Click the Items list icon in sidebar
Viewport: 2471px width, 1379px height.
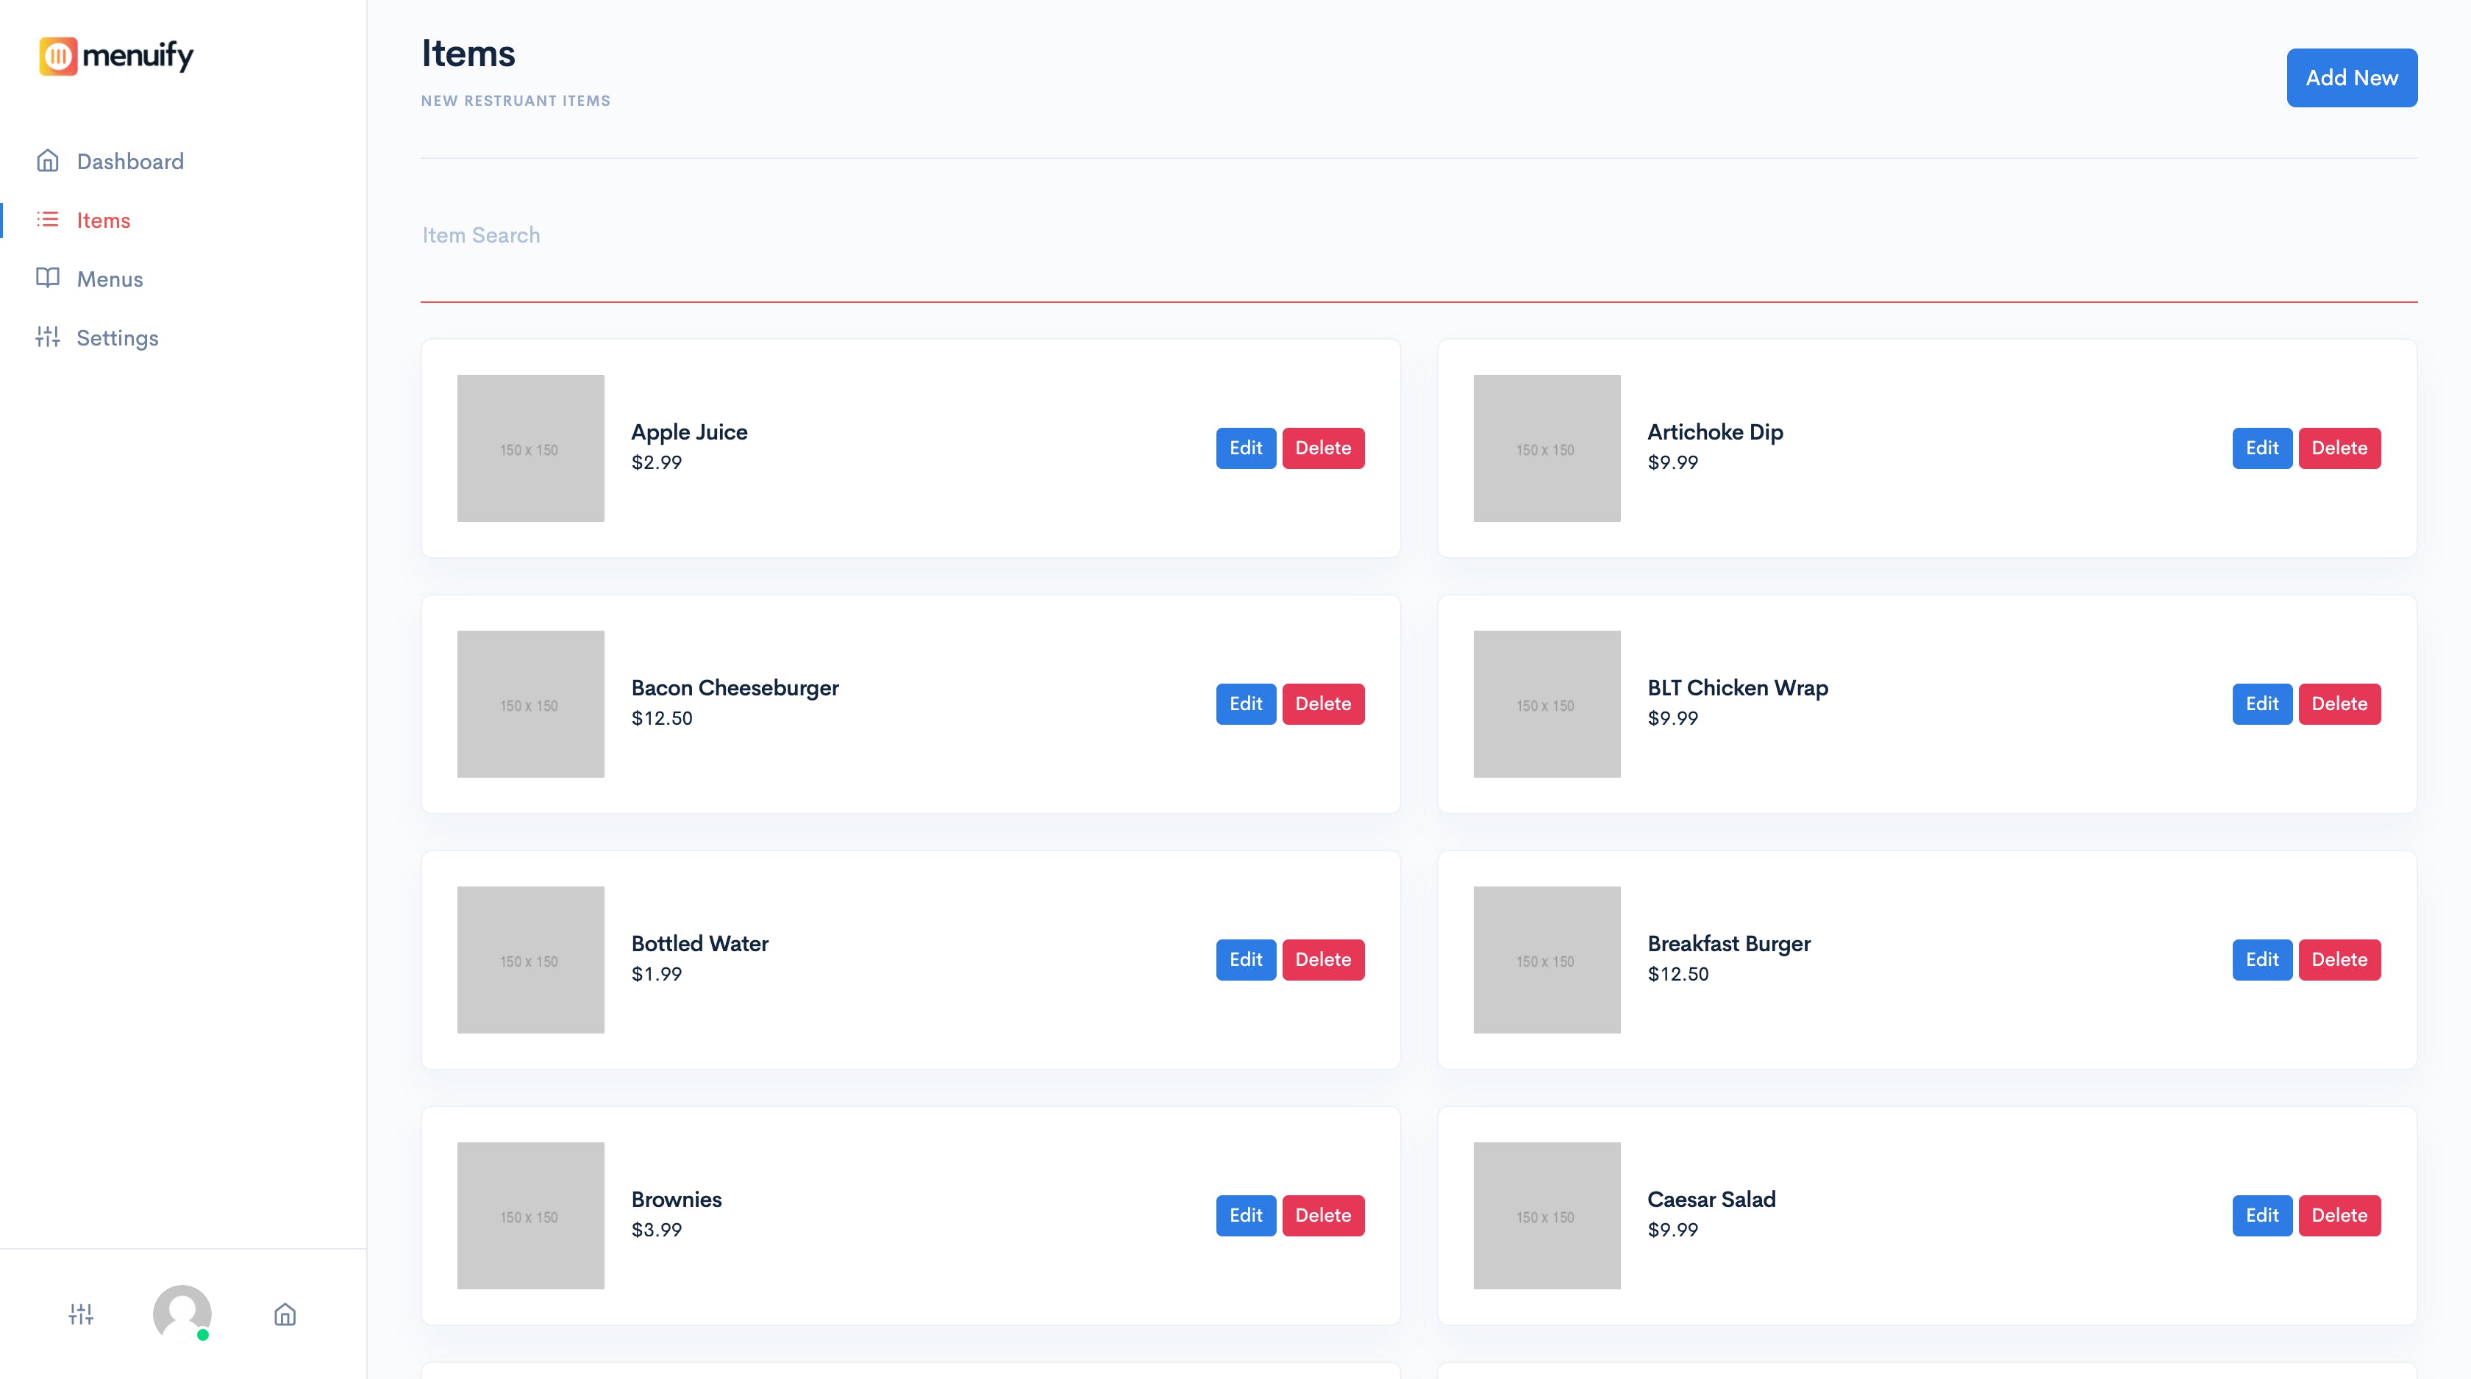(48, 220)
